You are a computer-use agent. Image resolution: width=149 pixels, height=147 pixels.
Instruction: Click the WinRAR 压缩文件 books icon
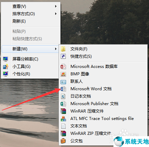63,111
